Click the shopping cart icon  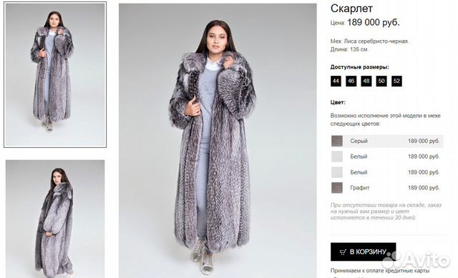coord(343,252)
